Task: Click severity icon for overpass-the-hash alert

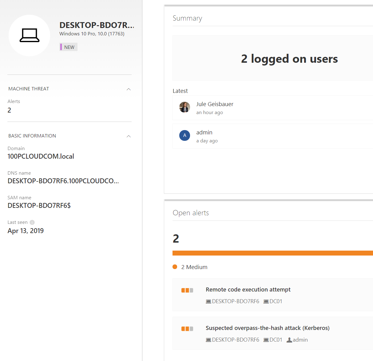Action: (x=187, y=329)
